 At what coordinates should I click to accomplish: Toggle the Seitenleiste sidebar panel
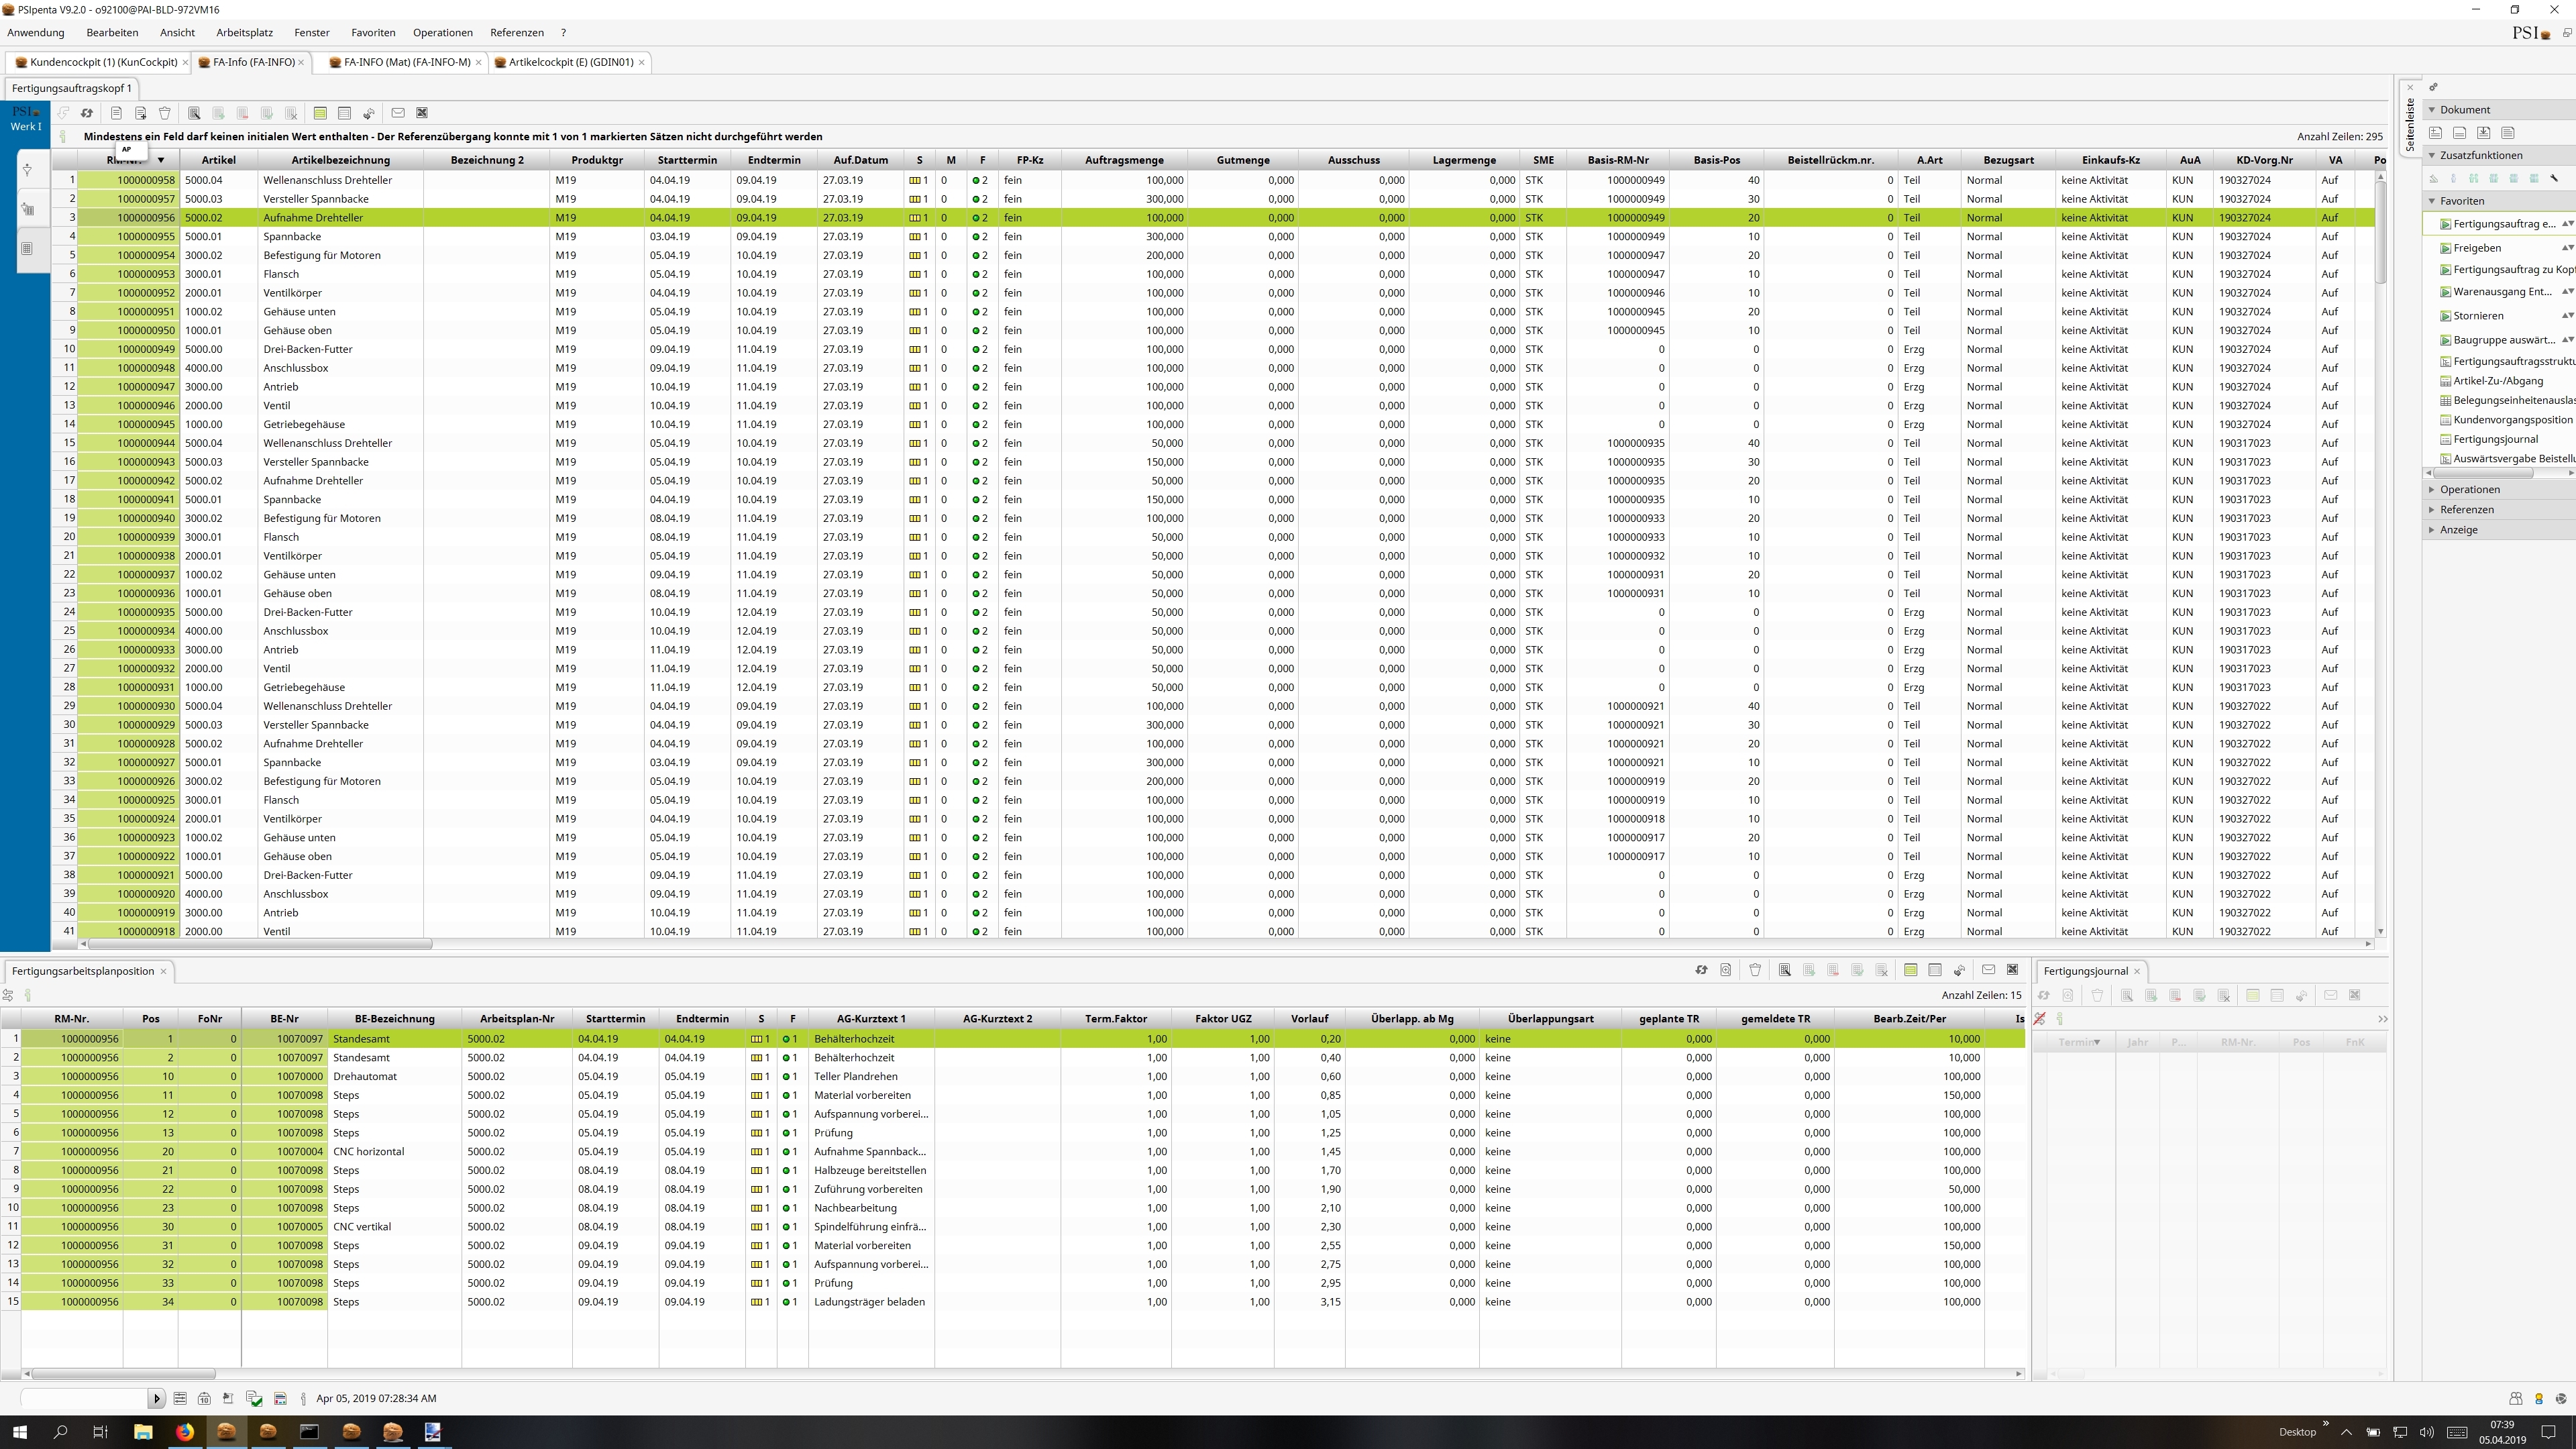pyautogui.click(x=2410, y=125)
